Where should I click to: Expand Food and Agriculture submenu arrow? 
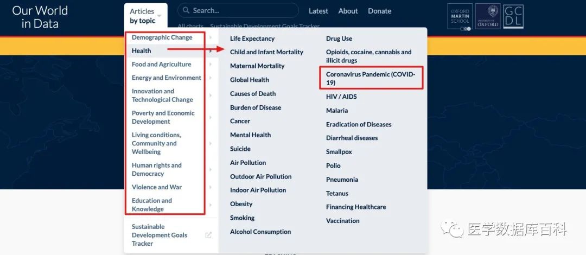coord(211,65)
